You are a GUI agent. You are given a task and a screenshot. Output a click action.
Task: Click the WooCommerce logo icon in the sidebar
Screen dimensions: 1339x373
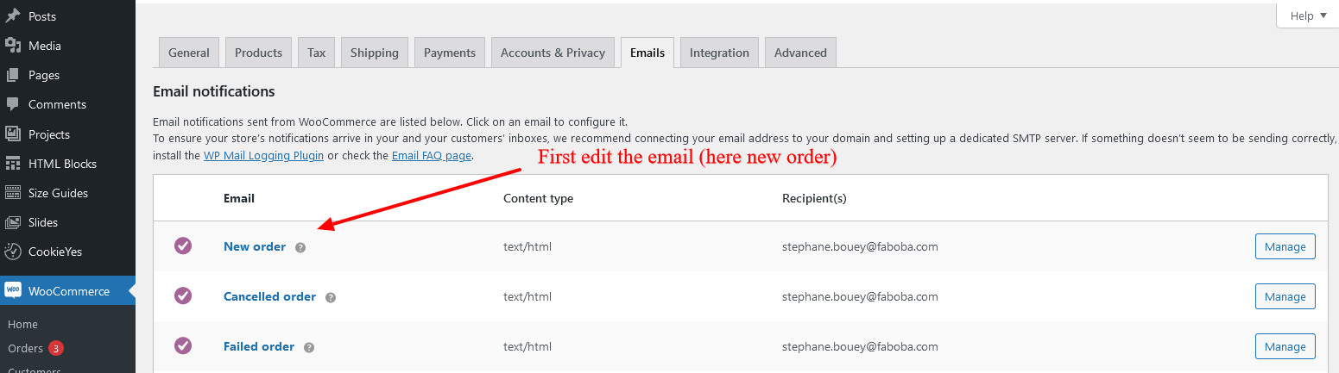coord(13,291)
